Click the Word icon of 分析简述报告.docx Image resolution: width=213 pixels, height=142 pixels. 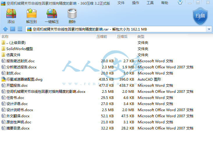point(3,67)
